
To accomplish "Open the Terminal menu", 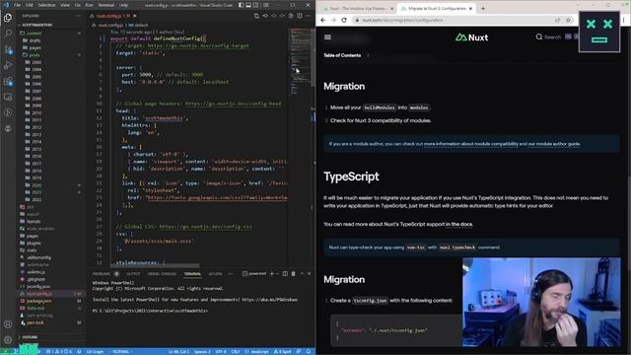I will tap(106, 5).
